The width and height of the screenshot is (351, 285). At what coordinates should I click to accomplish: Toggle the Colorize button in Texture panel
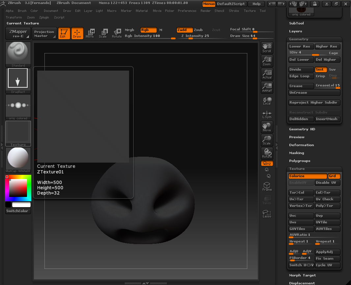click(x=308, y=176)
